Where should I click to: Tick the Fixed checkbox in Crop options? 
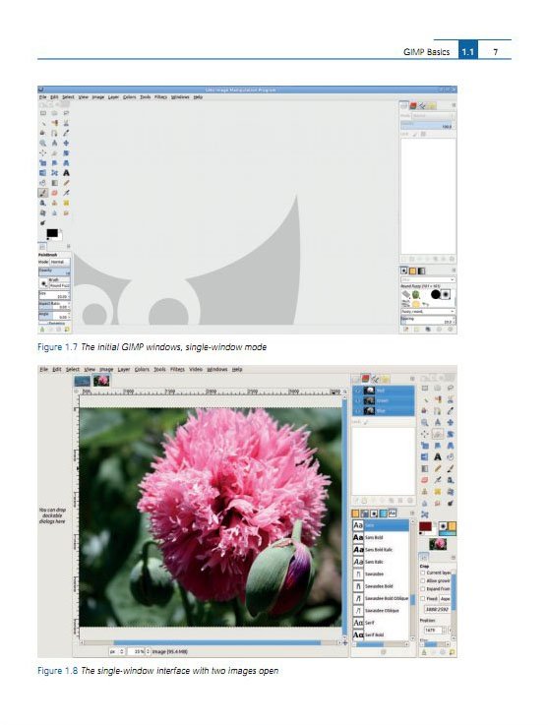[423, 599]
